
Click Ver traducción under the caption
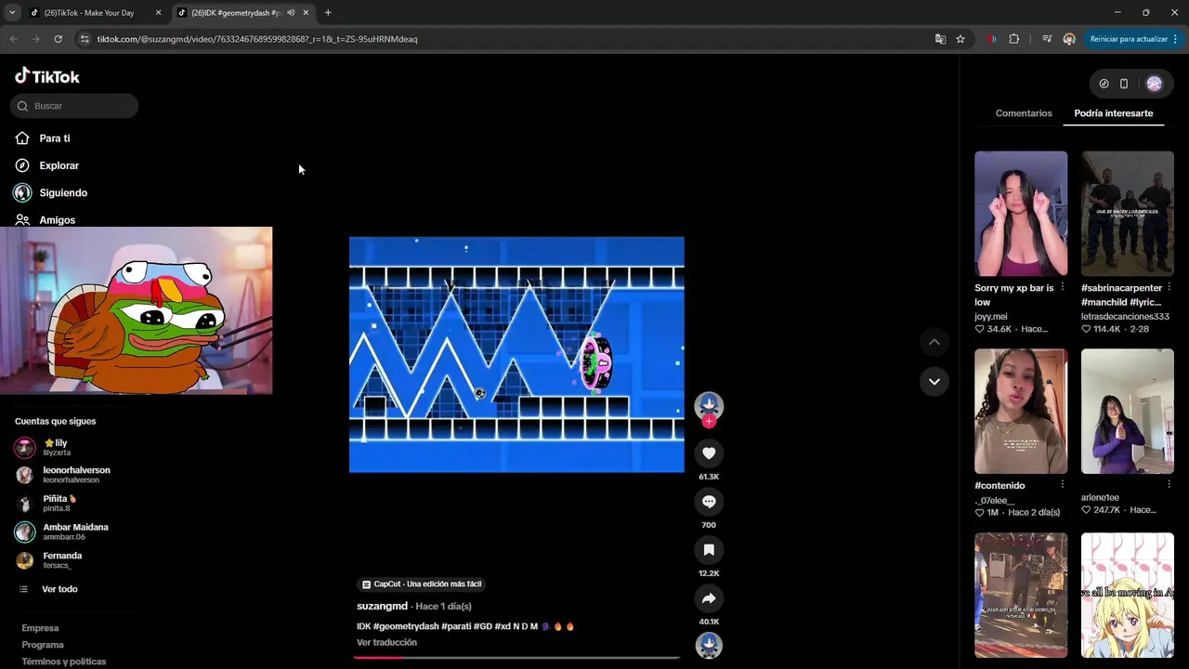[x=386, y=642]
